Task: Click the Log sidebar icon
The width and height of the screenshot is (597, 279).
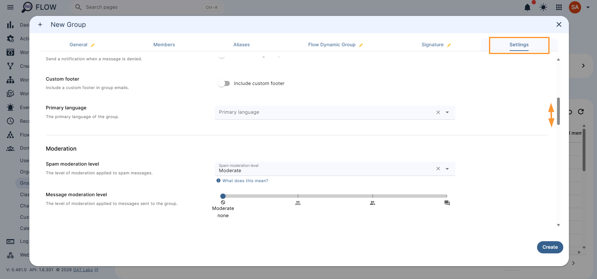Action: pyautogui.click(x=10, y=241)
